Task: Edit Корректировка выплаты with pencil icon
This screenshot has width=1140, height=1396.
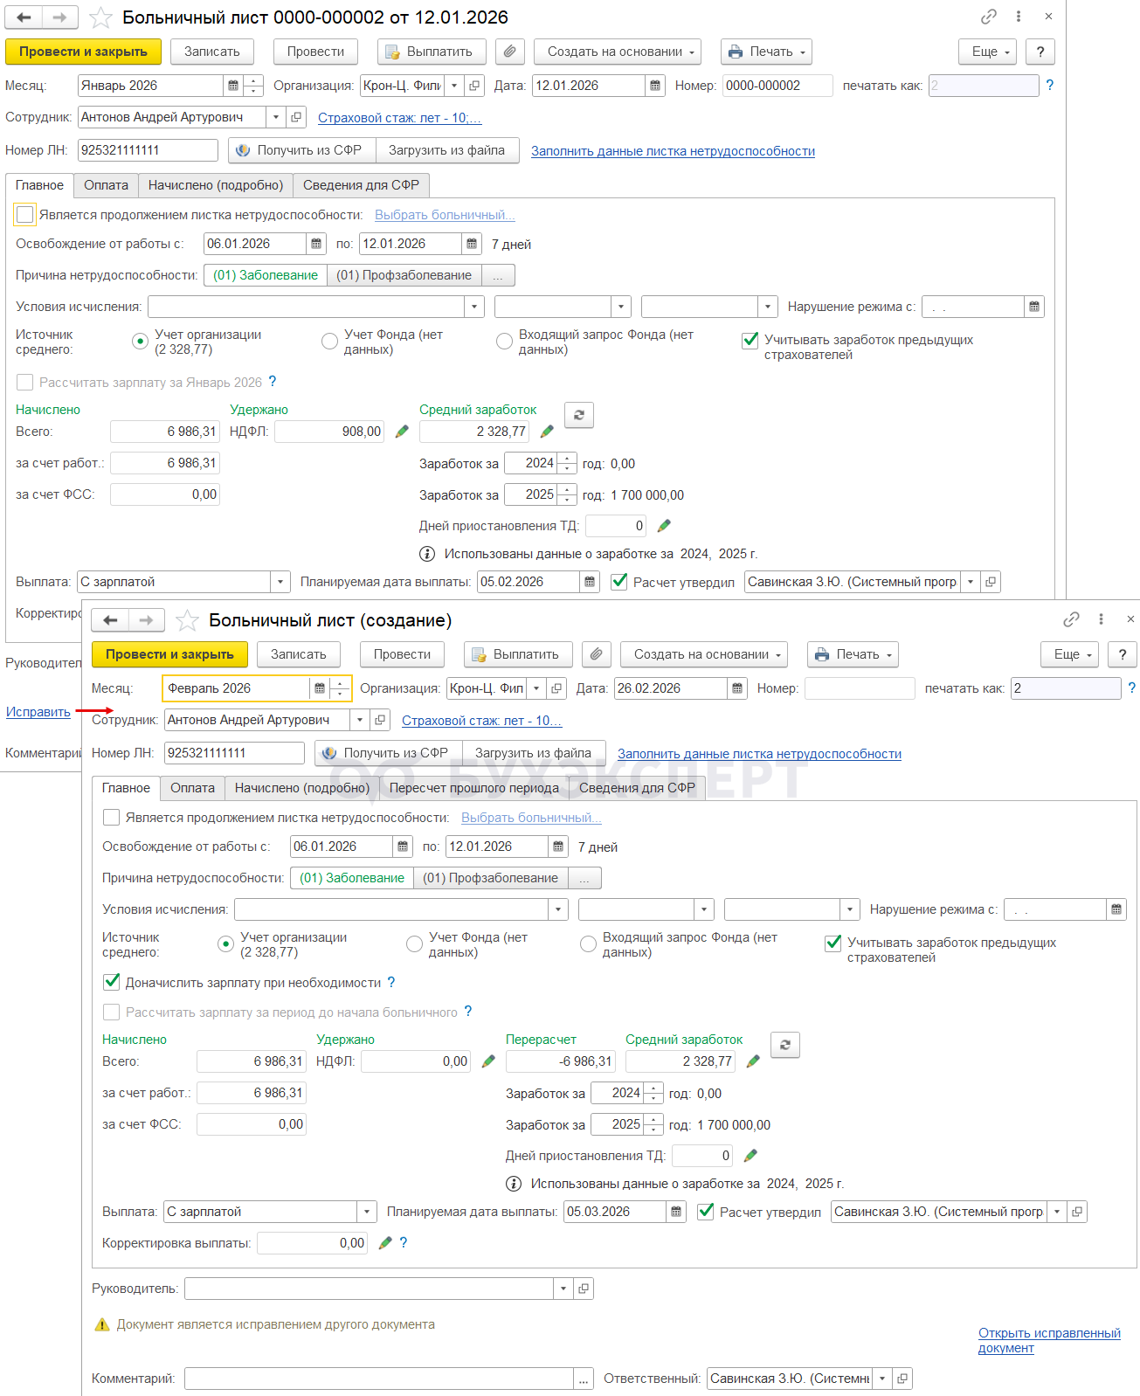Action: click(x=385, y=1243)
